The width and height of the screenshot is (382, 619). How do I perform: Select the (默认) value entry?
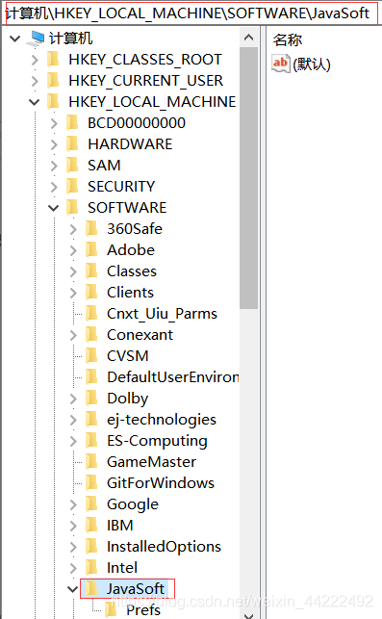coord(312,64)
